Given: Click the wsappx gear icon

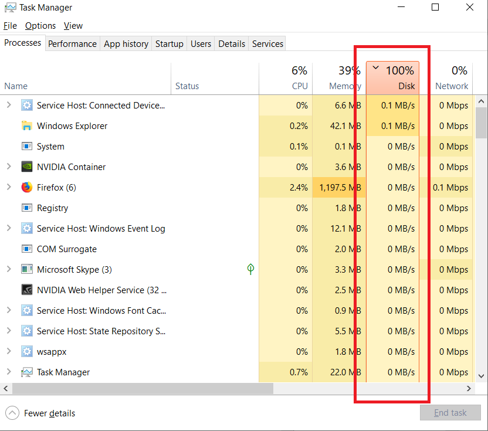Looking at the screenshot, I should coord(27,351).
